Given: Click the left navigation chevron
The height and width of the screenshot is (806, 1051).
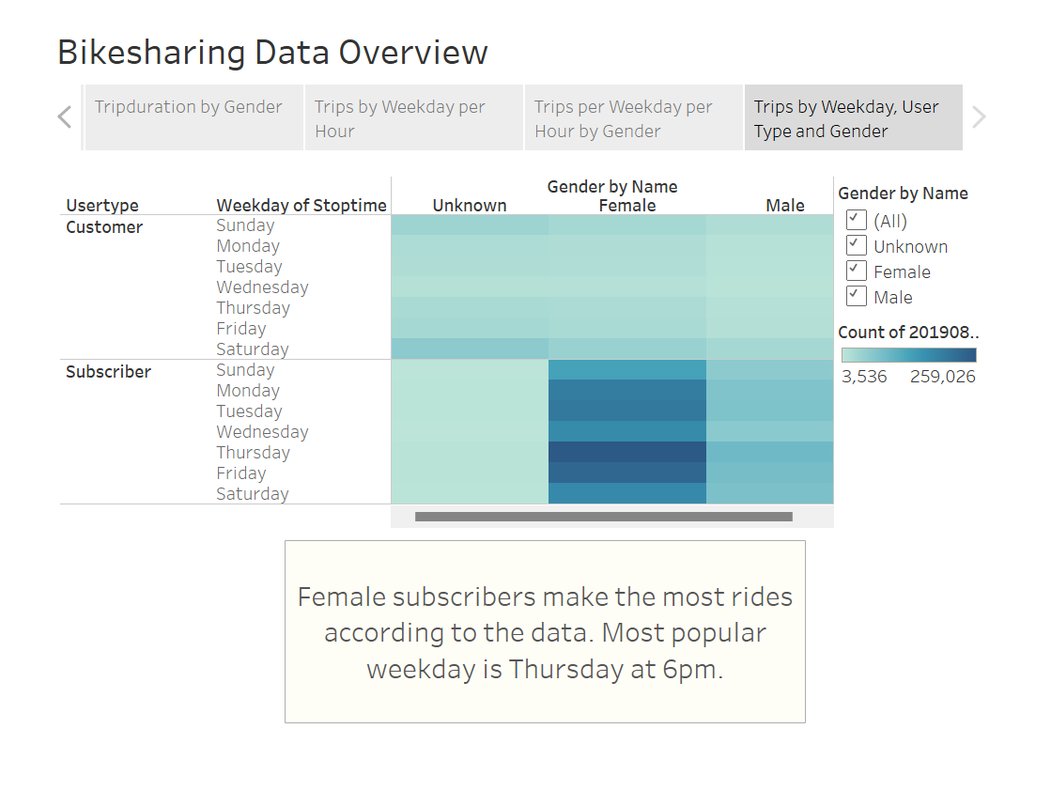Looking at the screenshot, I should pyautogui.click(x=64, y=116).
